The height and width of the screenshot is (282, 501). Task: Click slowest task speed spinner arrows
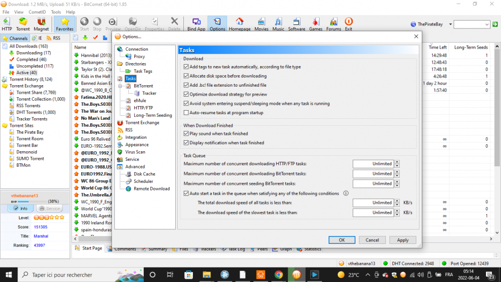tap(397, 213)
